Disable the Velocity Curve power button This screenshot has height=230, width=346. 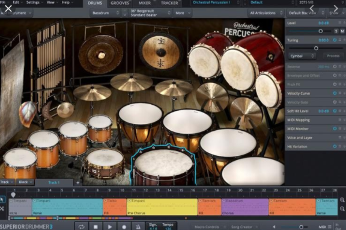click(335, 93)
